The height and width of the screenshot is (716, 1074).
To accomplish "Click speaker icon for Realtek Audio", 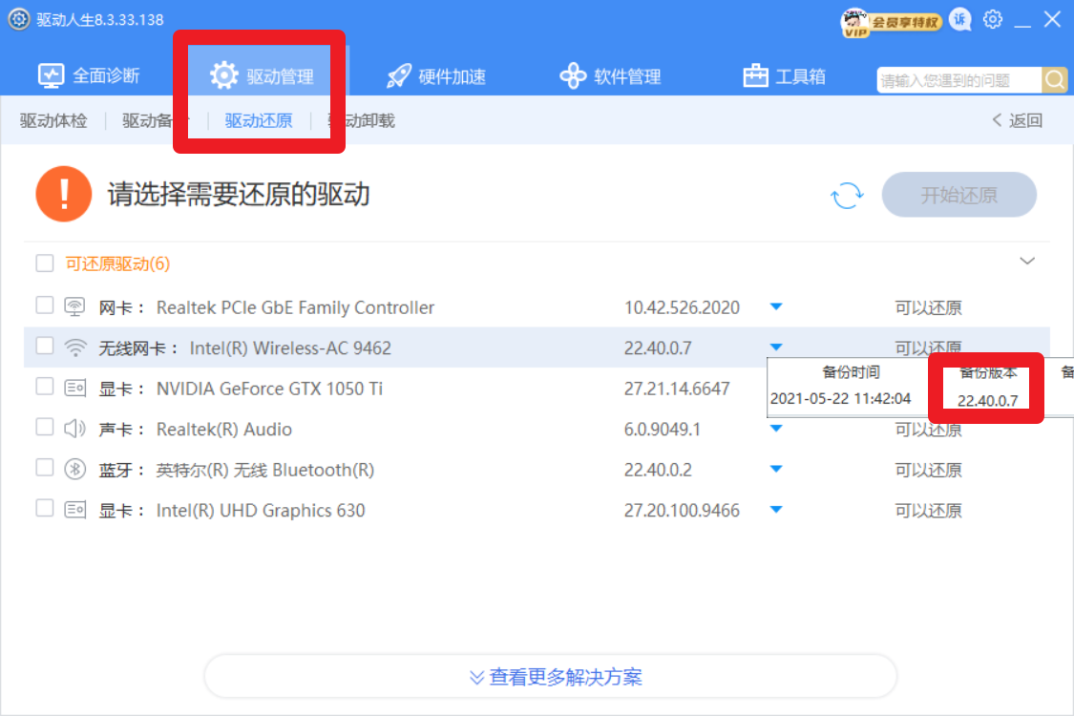I will tap(74, 429).
